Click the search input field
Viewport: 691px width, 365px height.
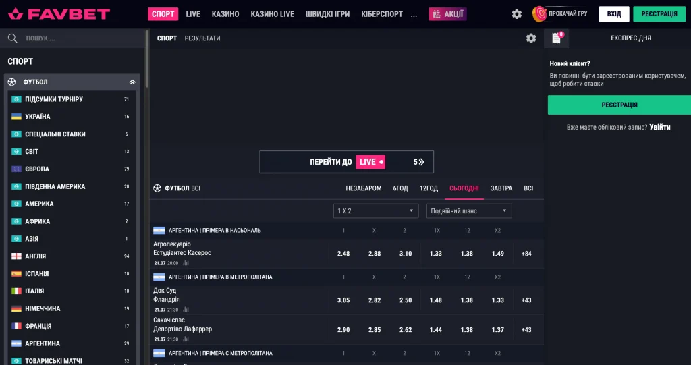point(73,38)
